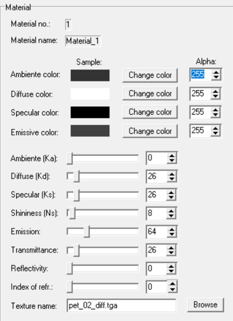Click the Specular (Ks) value field
Viewport: 233px width, 321px height.
[156, 195]
